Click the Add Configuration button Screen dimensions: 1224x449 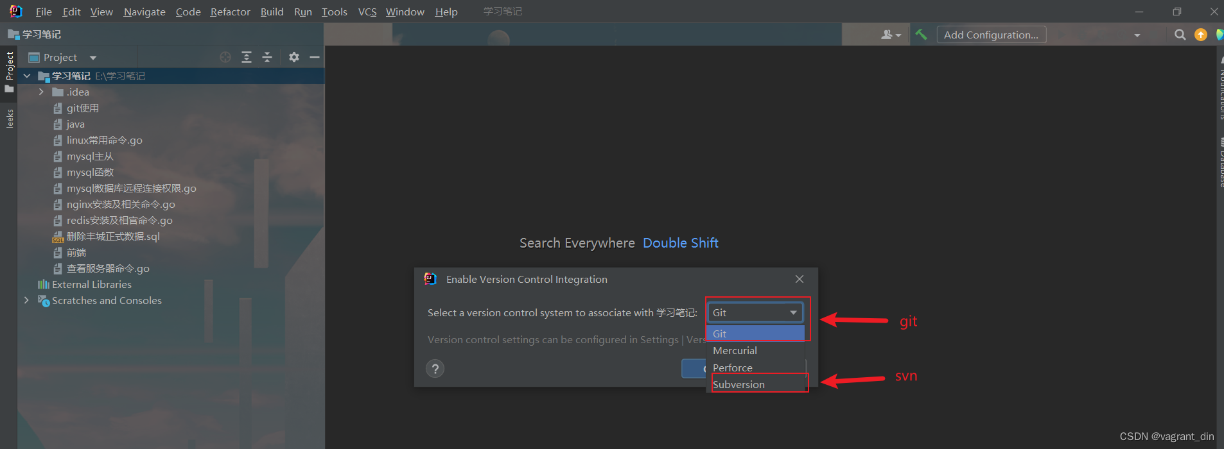pyautogui.click(x=991, y=35)
